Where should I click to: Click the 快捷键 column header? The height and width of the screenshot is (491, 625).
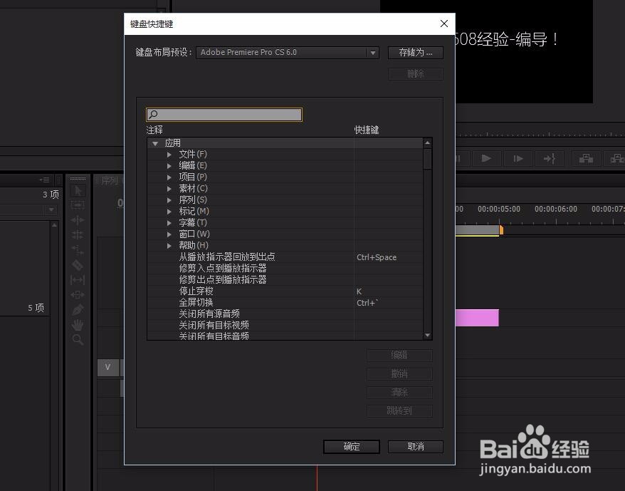pos(367,130)
